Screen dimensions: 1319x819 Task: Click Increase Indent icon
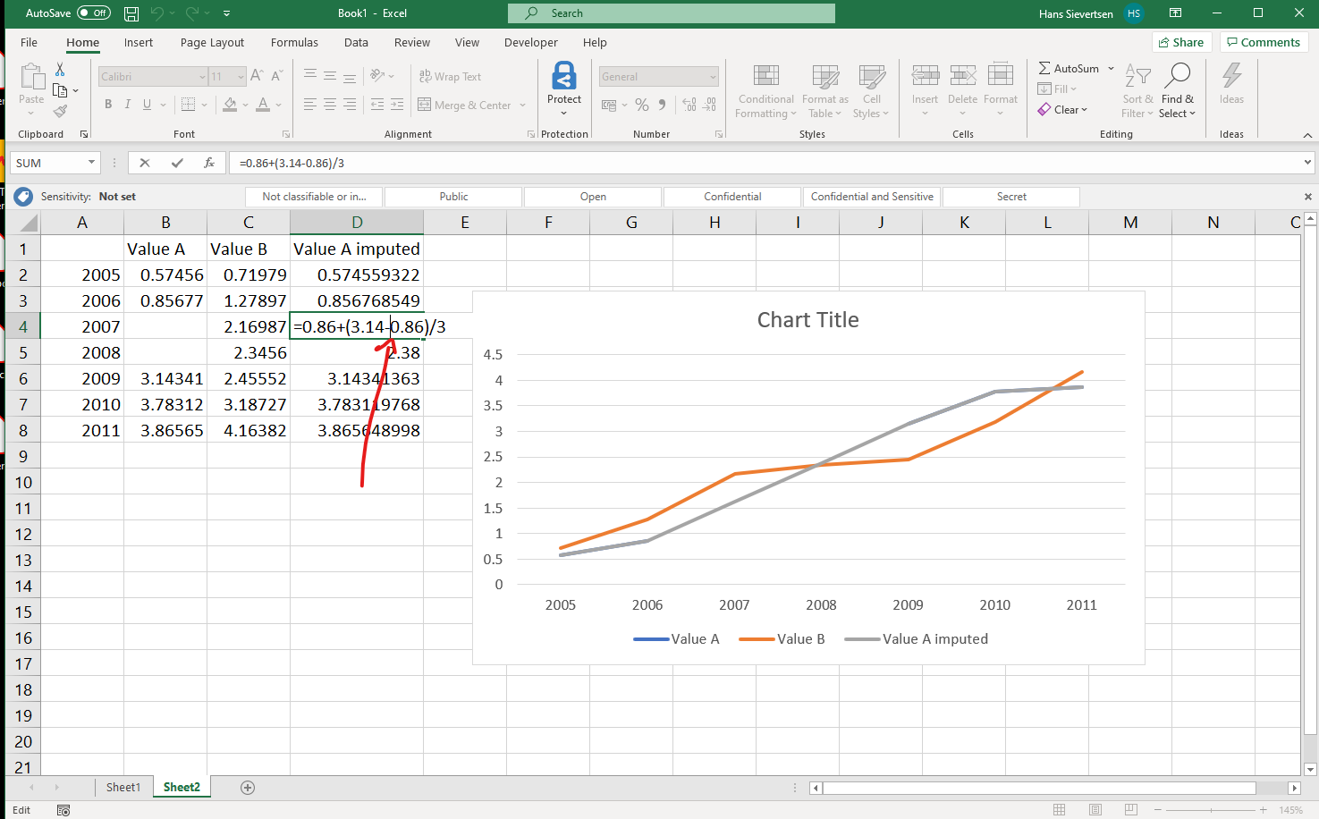coord(397,105)
